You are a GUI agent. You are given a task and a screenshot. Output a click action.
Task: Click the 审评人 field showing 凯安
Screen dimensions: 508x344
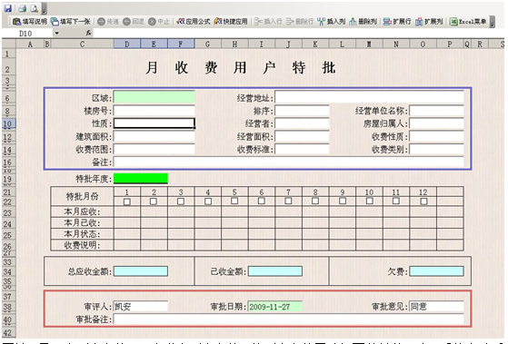[141, 306]
